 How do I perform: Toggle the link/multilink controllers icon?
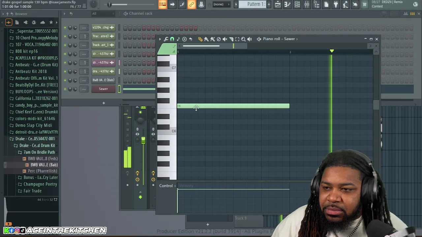click(192, 4)
